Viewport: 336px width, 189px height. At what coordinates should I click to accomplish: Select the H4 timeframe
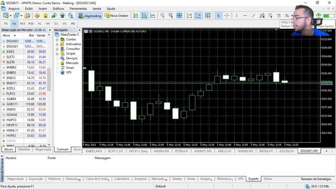tap(48, 24)
